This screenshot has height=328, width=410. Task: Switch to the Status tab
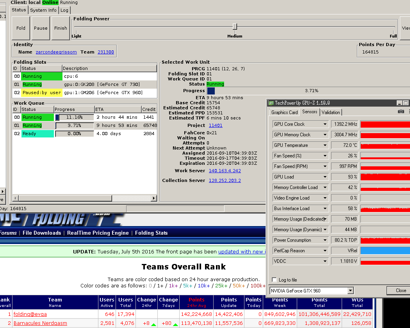pyautogui.click(x=19, y=10)
